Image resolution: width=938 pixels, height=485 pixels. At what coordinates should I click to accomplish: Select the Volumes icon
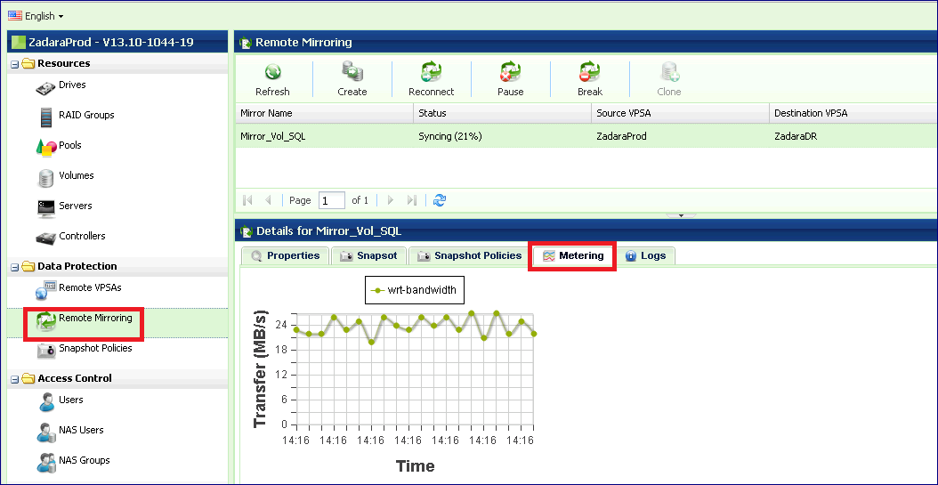coord(45,178)
